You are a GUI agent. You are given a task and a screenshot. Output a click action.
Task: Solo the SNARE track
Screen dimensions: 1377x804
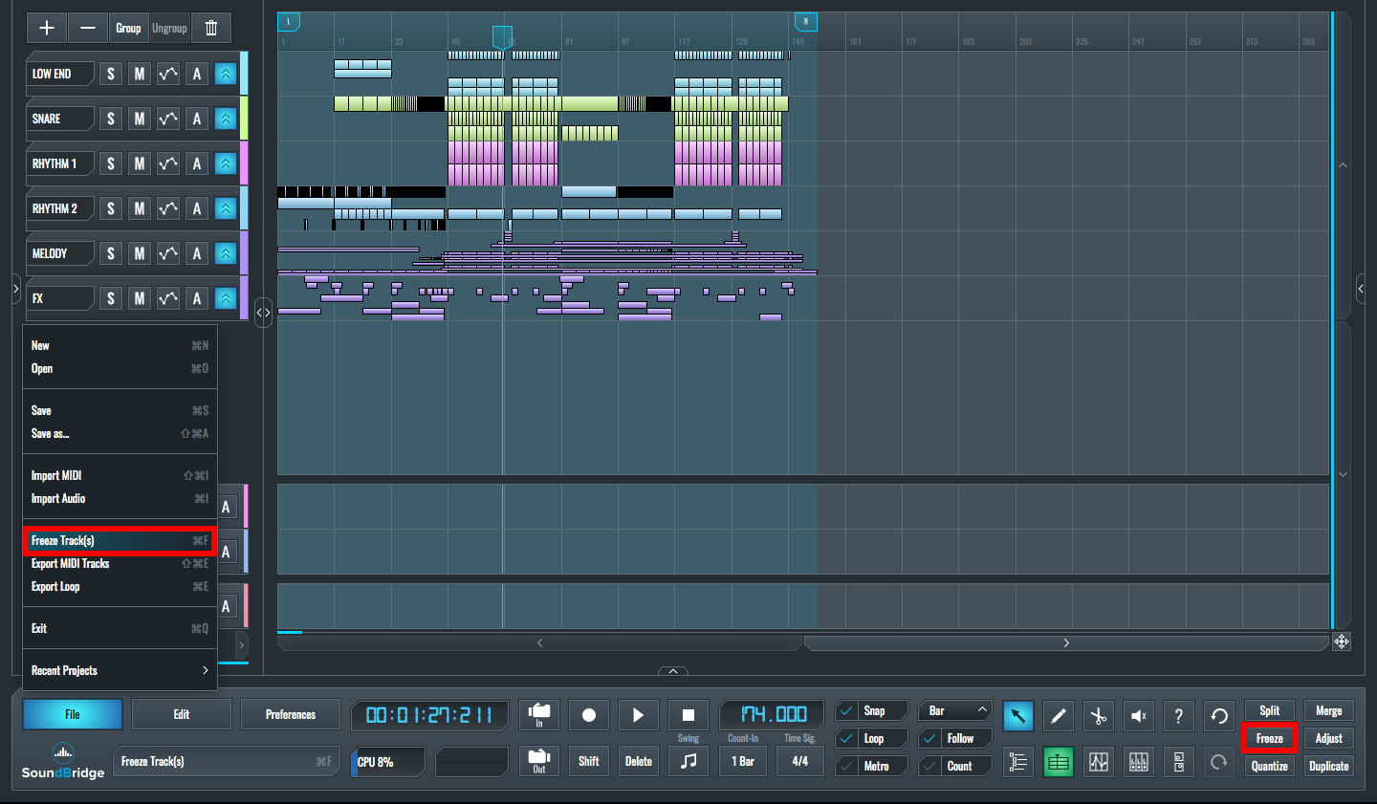pos(110,119)
